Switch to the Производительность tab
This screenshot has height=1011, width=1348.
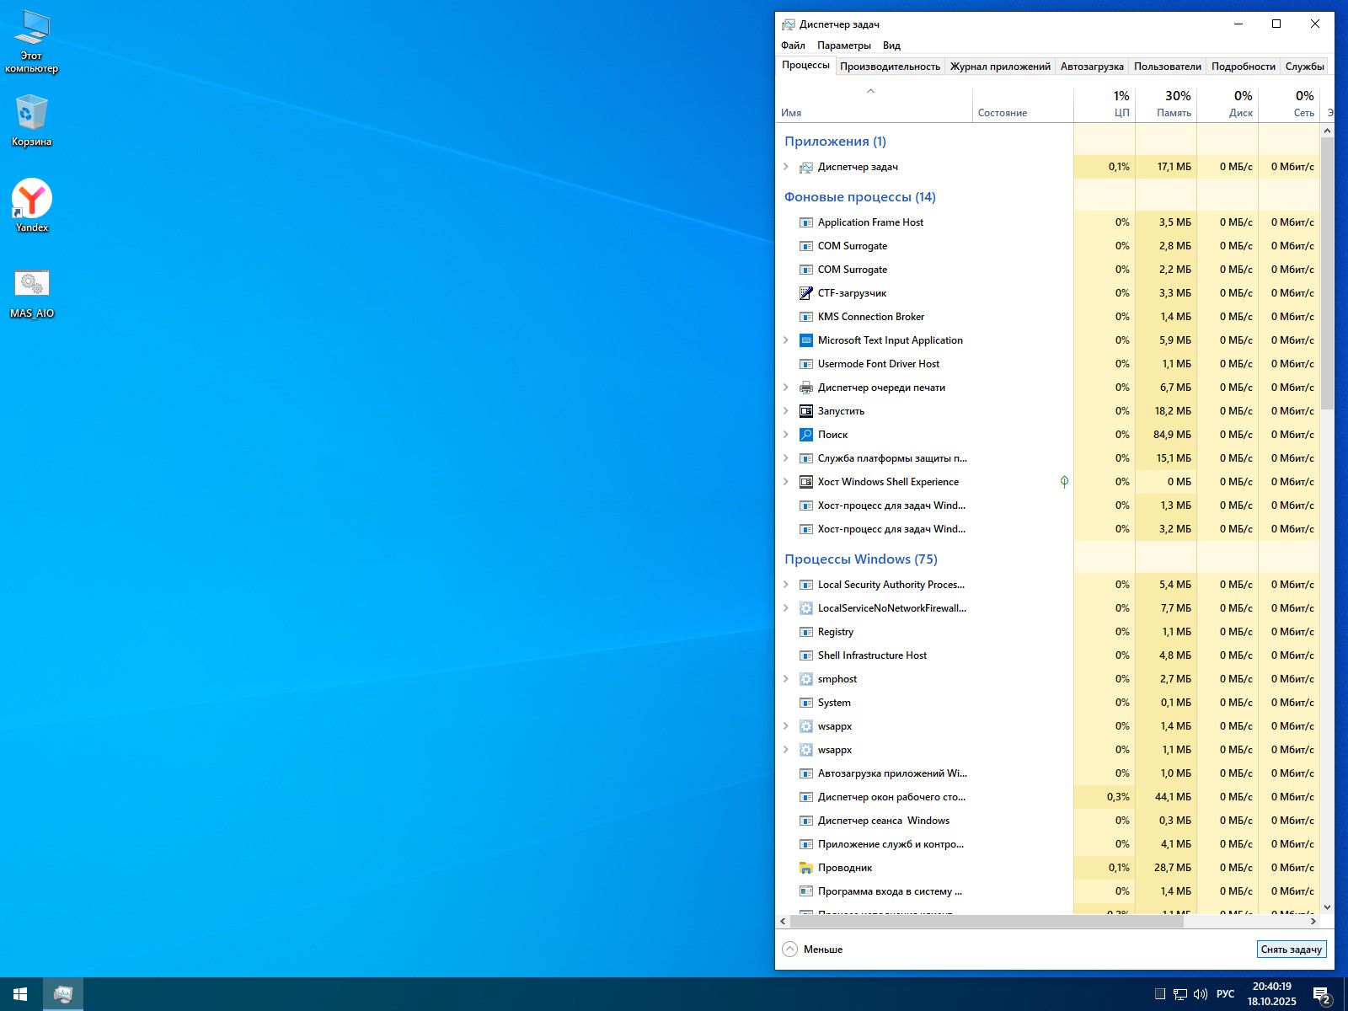pyautogui.click(x=890, y=67)
